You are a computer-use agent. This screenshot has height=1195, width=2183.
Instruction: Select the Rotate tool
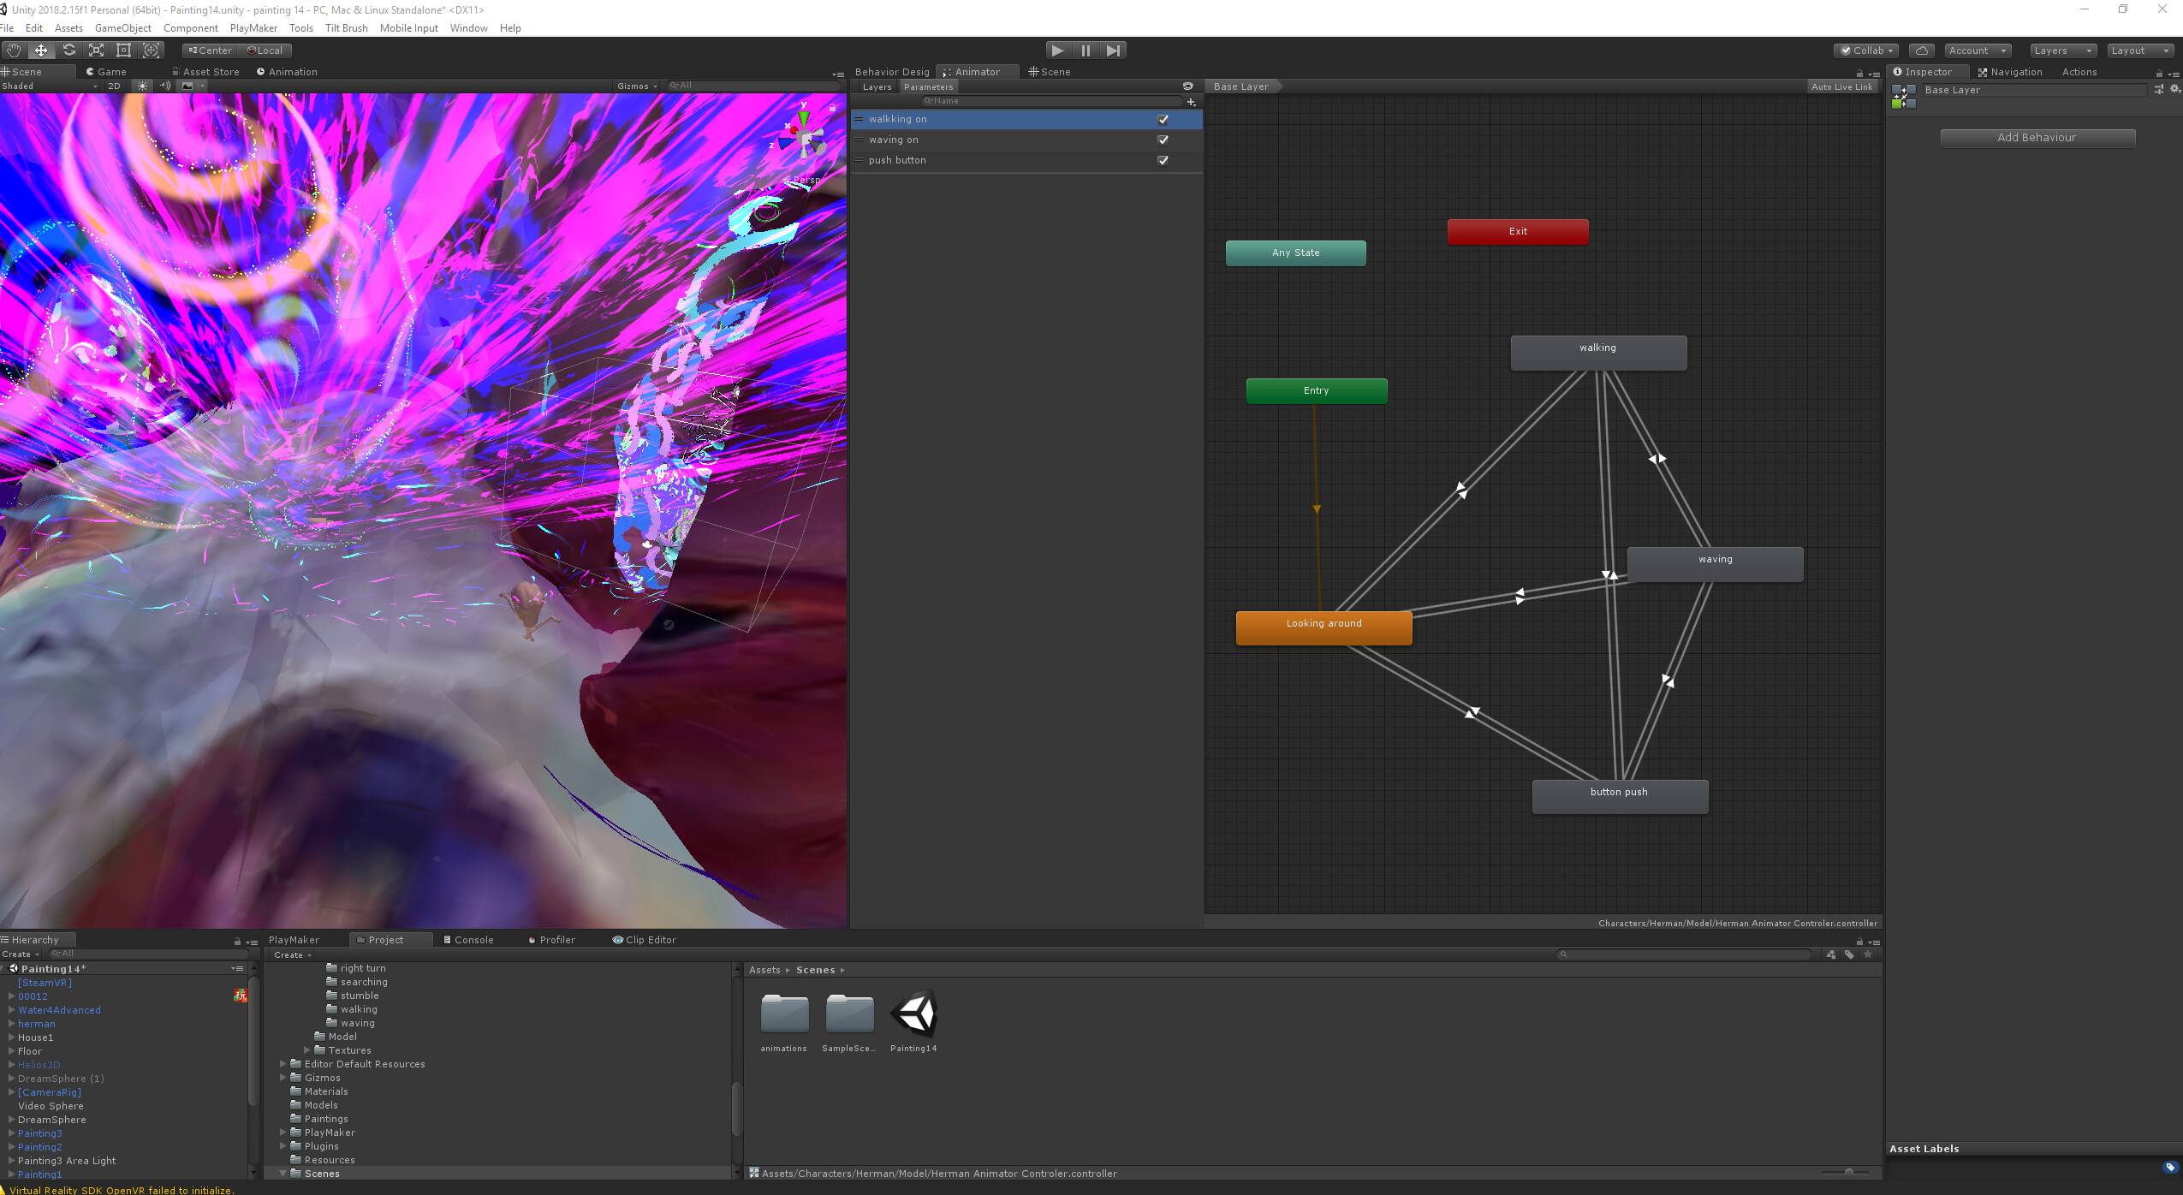pyautogui.click(x=68, y=51)
